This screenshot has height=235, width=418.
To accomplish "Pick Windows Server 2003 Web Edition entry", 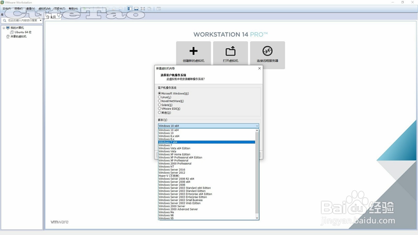I will click(x=206, y=203).
